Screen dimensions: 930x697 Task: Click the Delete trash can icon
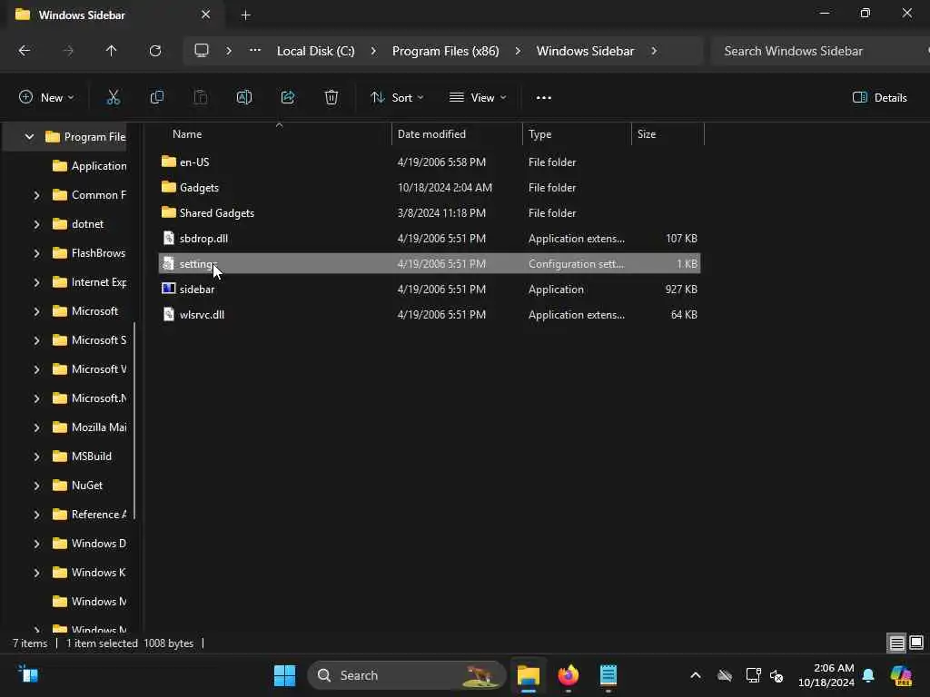pyautogui.click(x=331, y=97)
